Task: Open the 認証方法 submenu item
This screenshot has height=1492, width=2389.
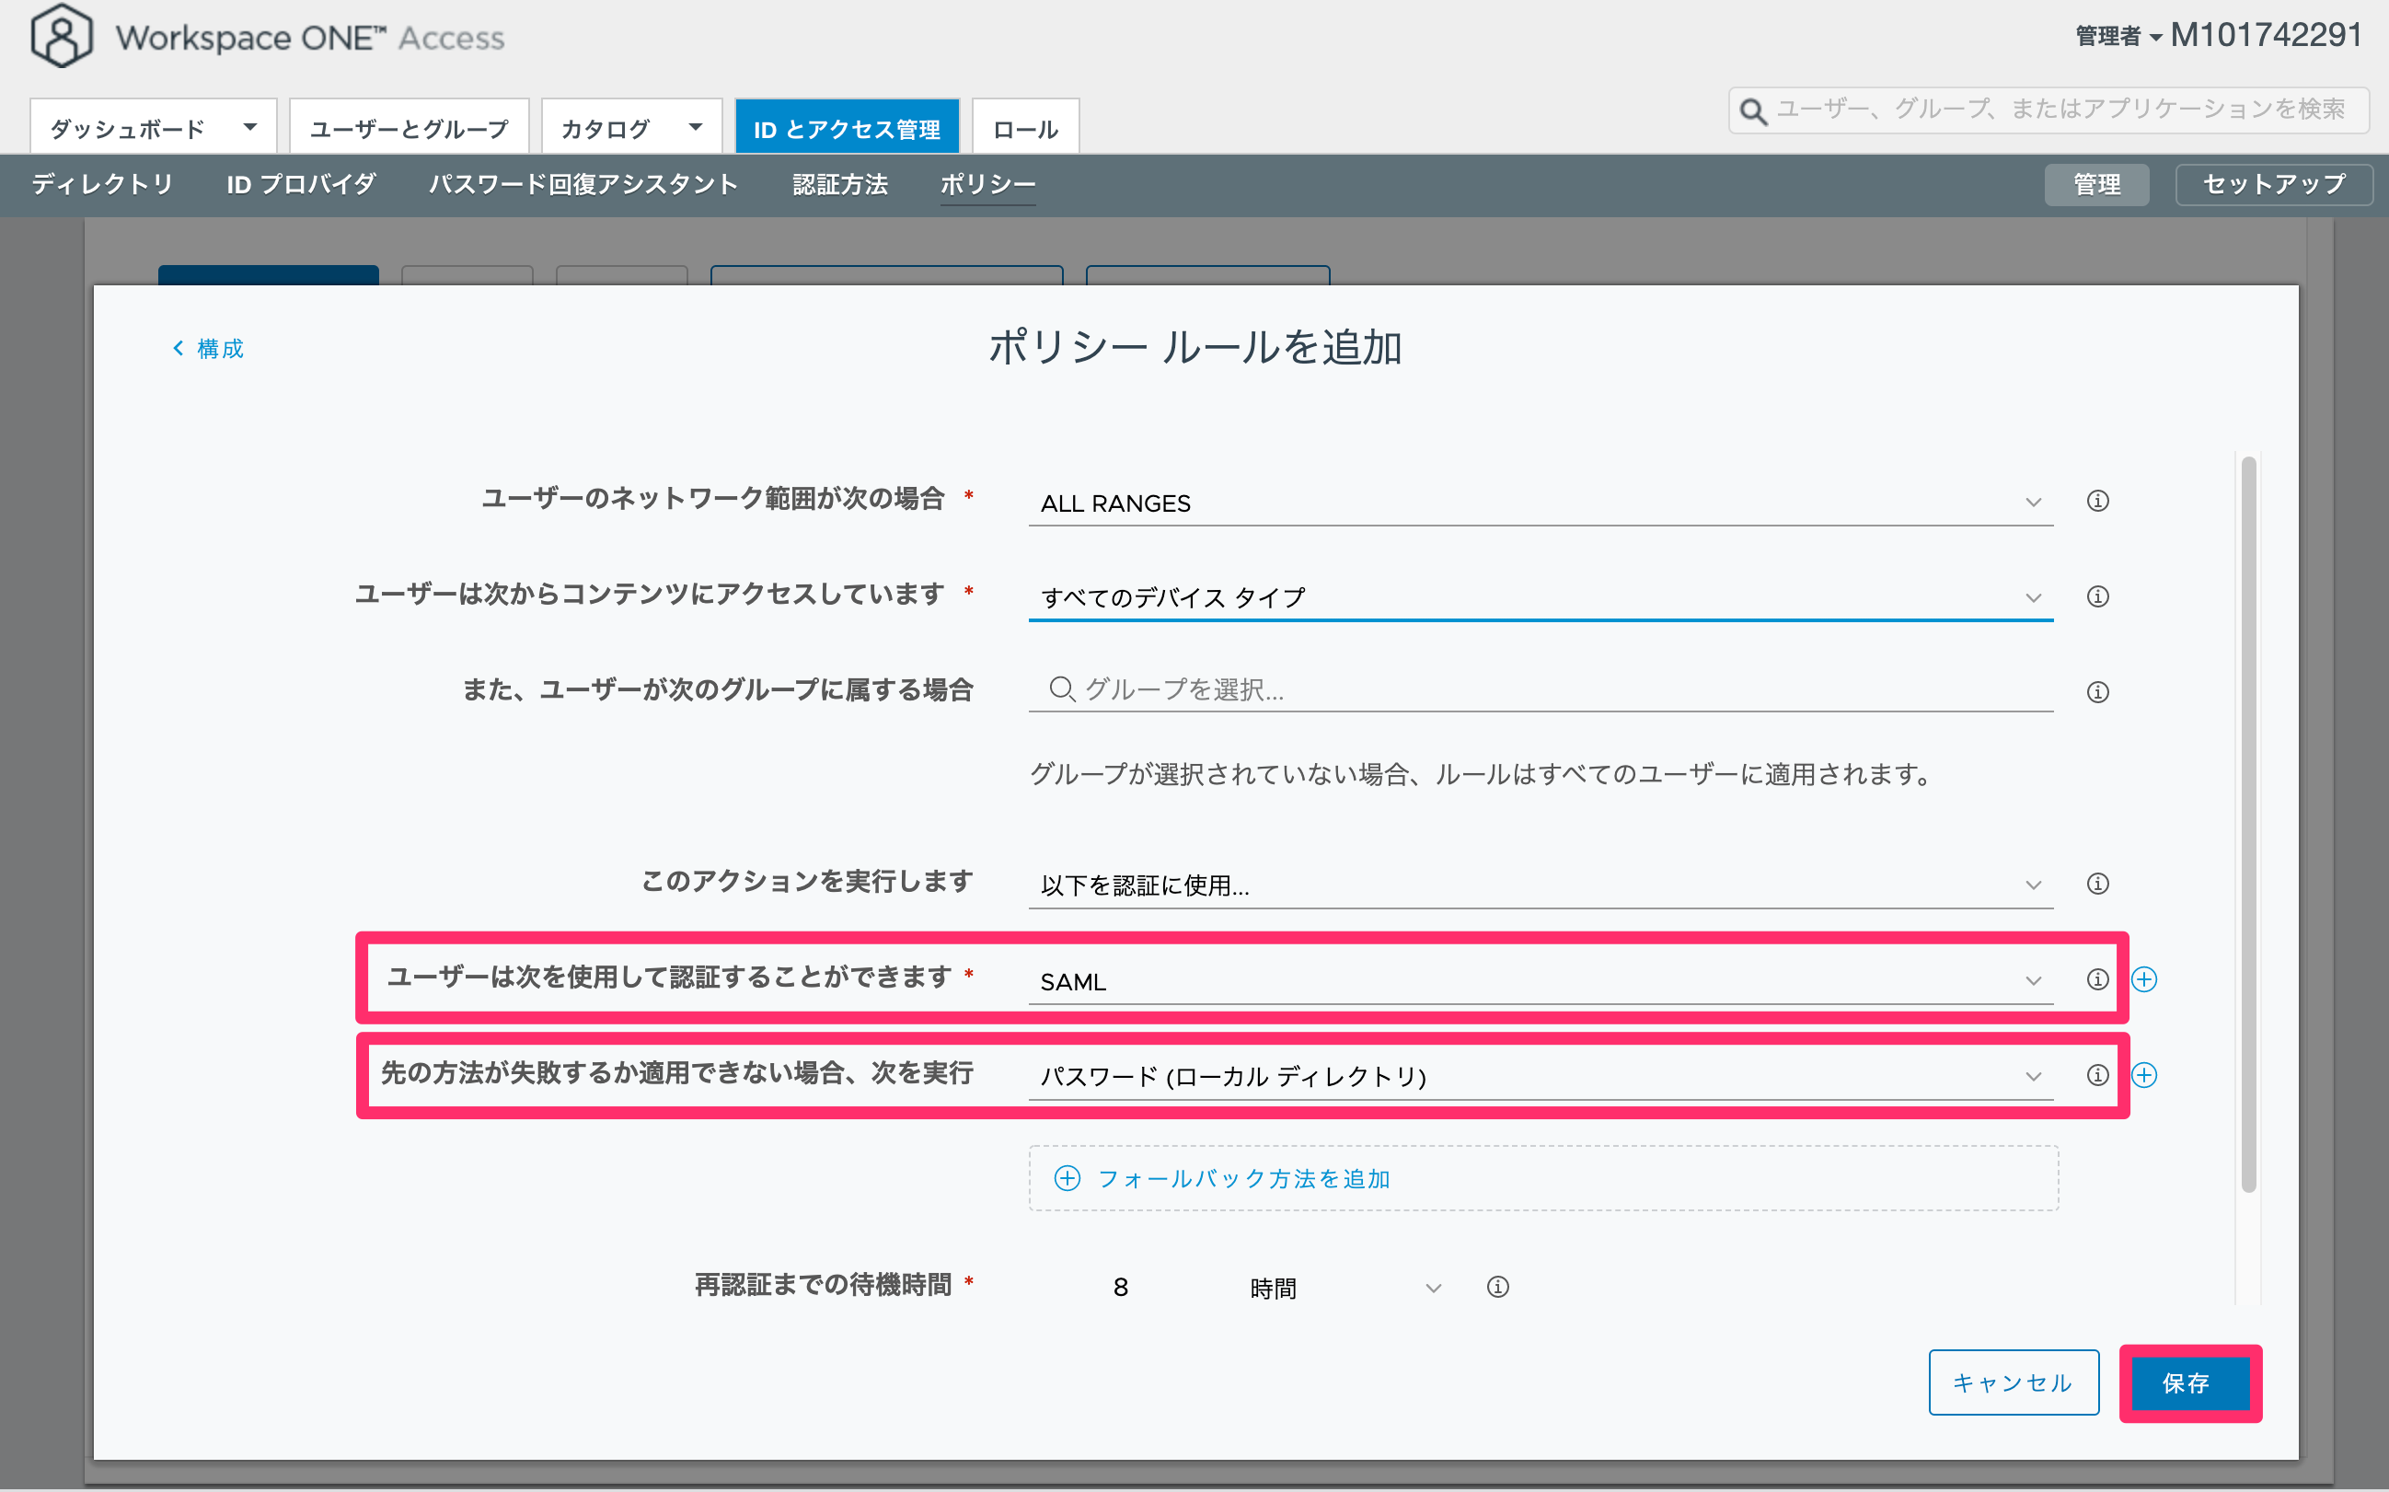Action: (840, 184)
